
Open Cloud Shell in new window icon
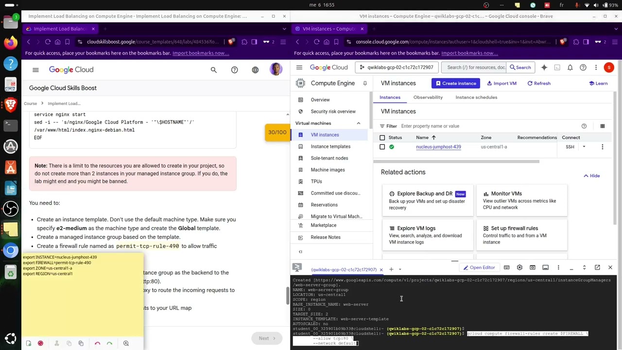pyautogui.click(x=597, y=267)
